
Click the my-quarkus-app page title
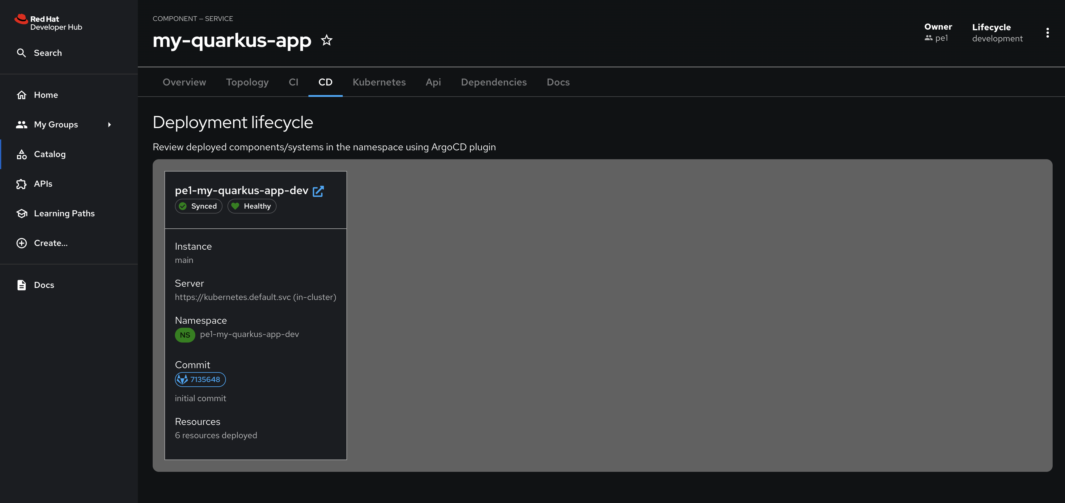coord(232,41)
